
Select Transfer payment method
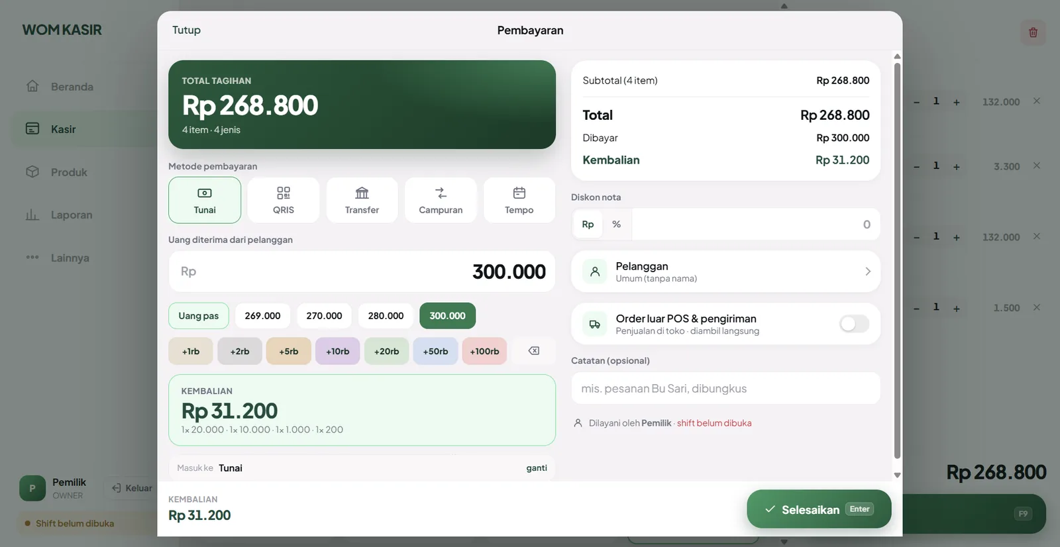coord(362,200)
